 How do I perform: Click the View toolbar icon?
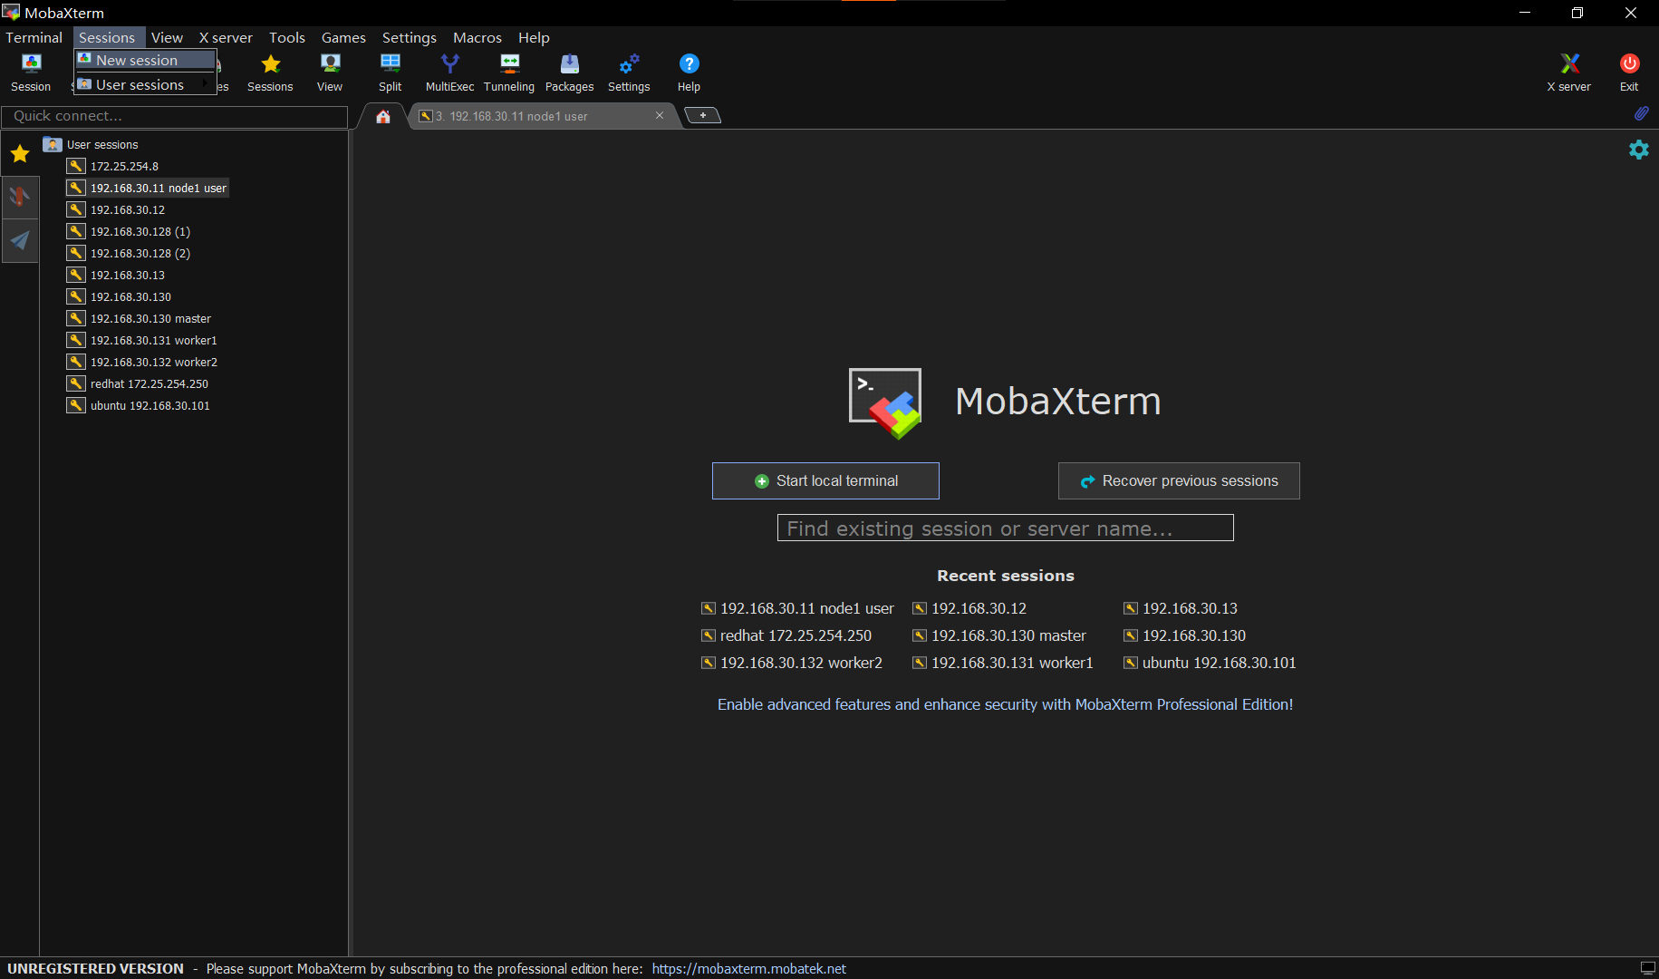330,73
